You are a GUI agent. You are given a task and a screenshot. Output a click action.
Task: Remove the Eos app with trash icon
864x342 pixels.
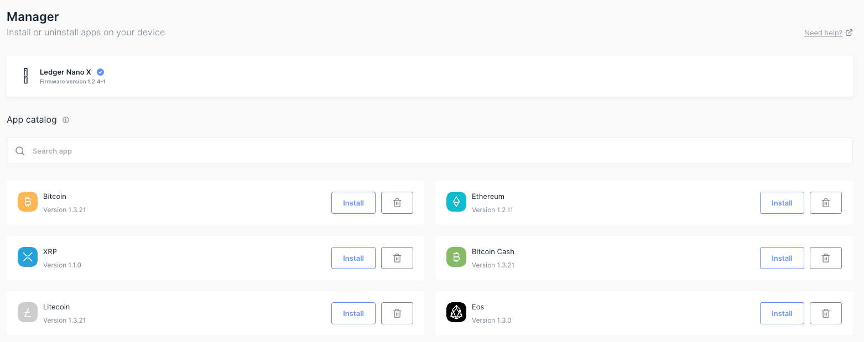(x=826, y=313)
